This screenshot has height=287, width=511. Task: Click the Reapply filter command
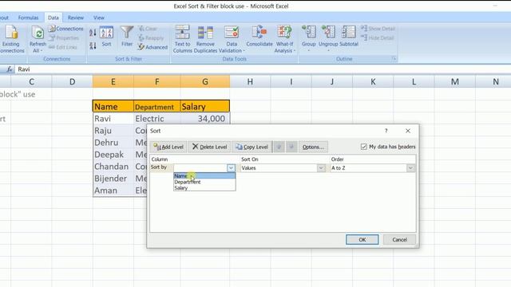click(151, 37)
